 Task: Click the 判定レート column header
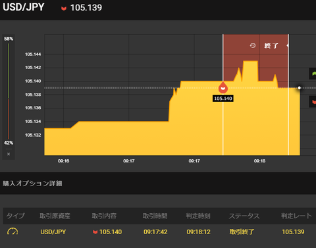[x=296, y=216]
